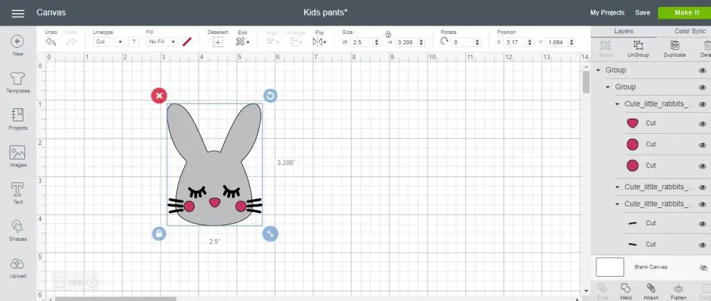Duplicate the selected layer
This screenshot has width=711, height=301.
click(674, 49)
